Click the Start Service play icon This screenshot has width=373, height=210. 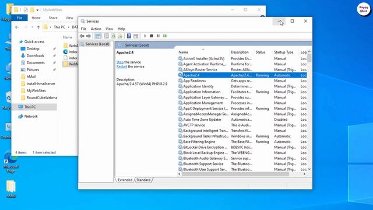click(145, 36)
